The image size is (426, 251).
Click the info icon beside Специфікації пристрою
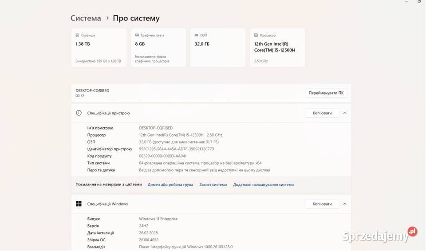point(79,113)
